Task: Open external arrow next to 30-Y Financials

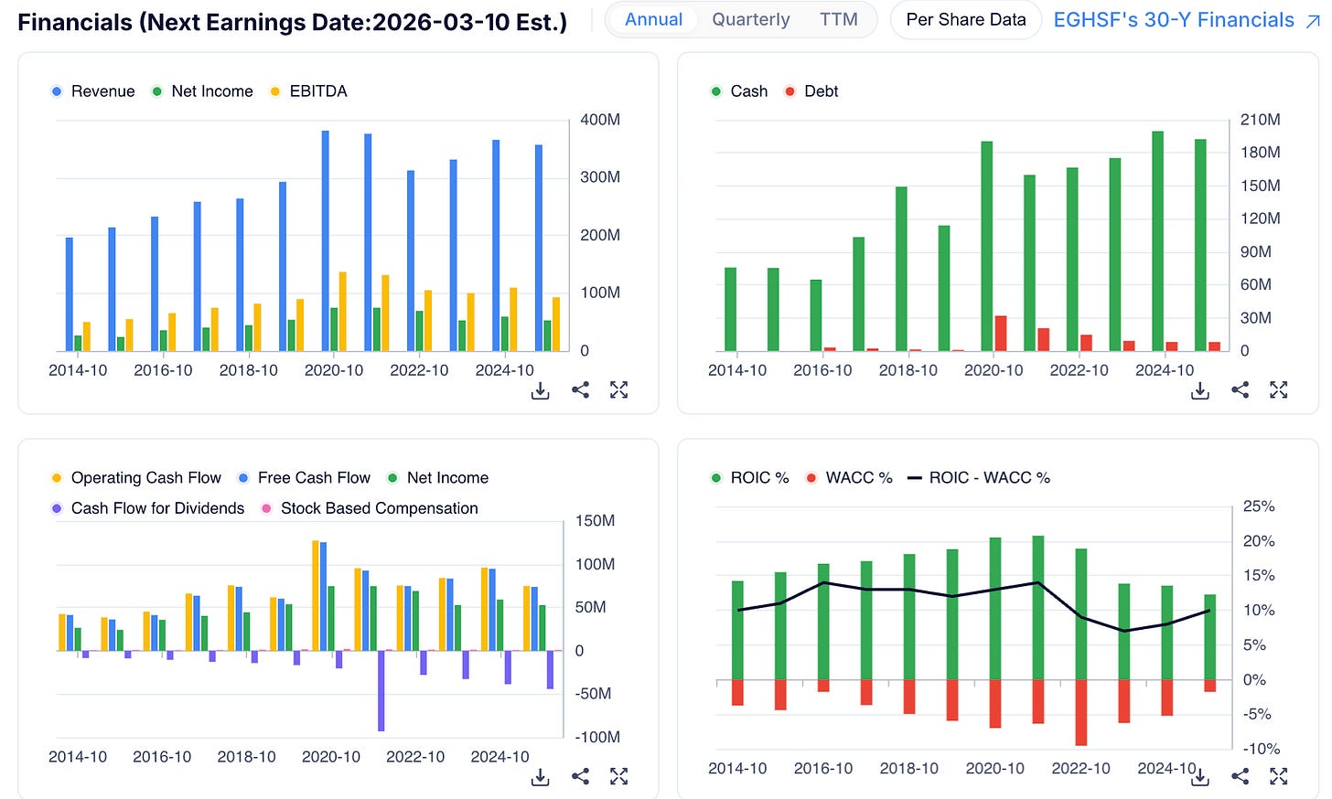Action: click(x=1313, y=20)
